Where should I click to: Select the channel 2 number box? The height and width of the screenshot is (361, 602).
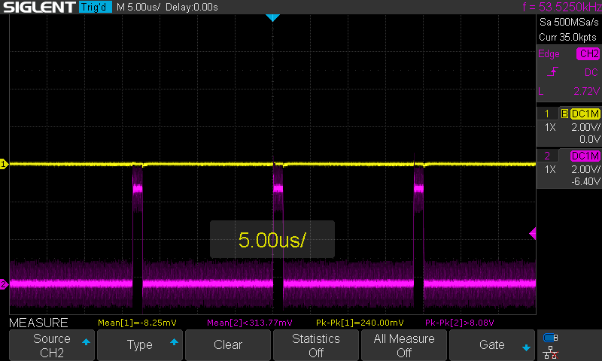[x=547, y=156]
